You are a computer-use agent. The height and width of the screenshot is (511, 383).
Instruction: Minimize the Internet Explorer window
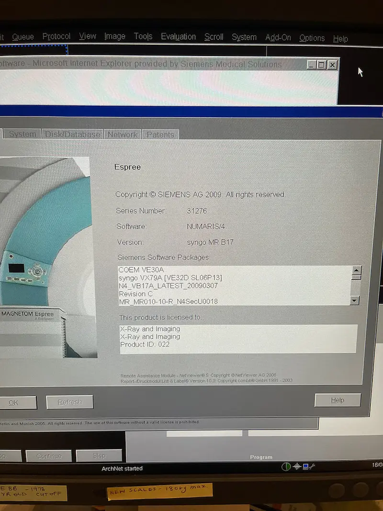[x=311, y=65]
